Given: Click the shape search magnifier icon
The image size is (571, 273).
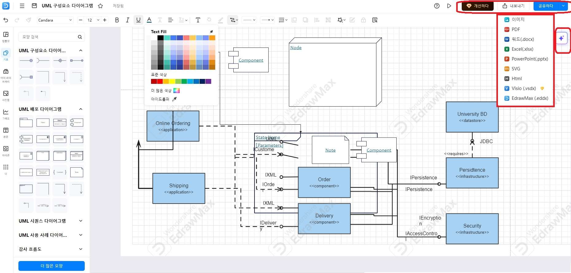Looking at the screenshot, I should 80,37.
